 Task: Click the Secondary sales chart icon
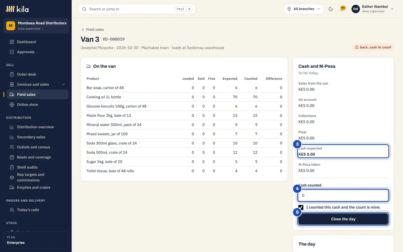[12, 137]
